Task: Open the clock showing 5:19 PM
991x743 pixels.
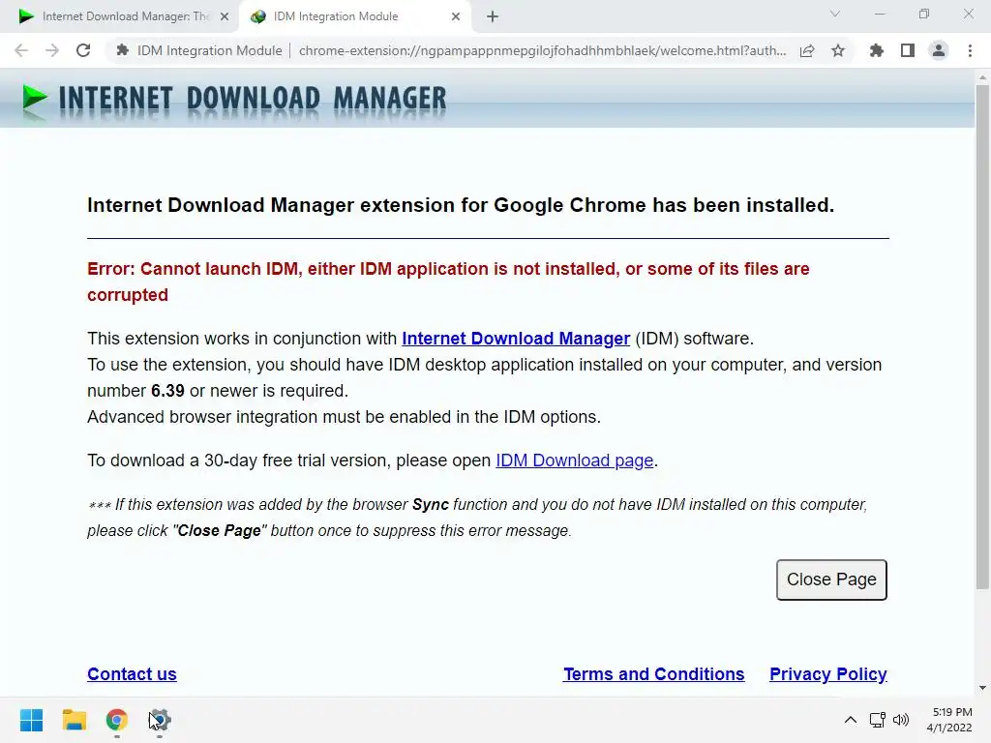Action: (949, 720)
